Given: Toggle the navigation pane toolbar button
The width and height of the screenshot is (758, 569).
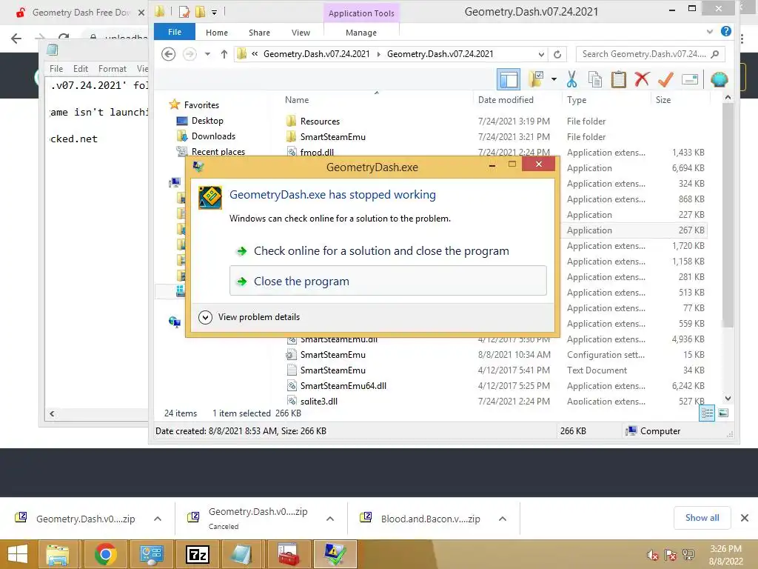Looking at the screenshot, I should pyautogui.click(x=509, y=79).
